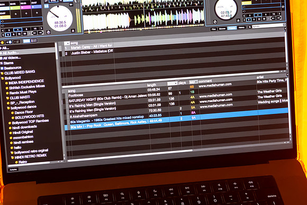The width and height of the screenshot is (307, 205).
Task: Click the eject icon on the left deck
Action: (x=73, y=31)
